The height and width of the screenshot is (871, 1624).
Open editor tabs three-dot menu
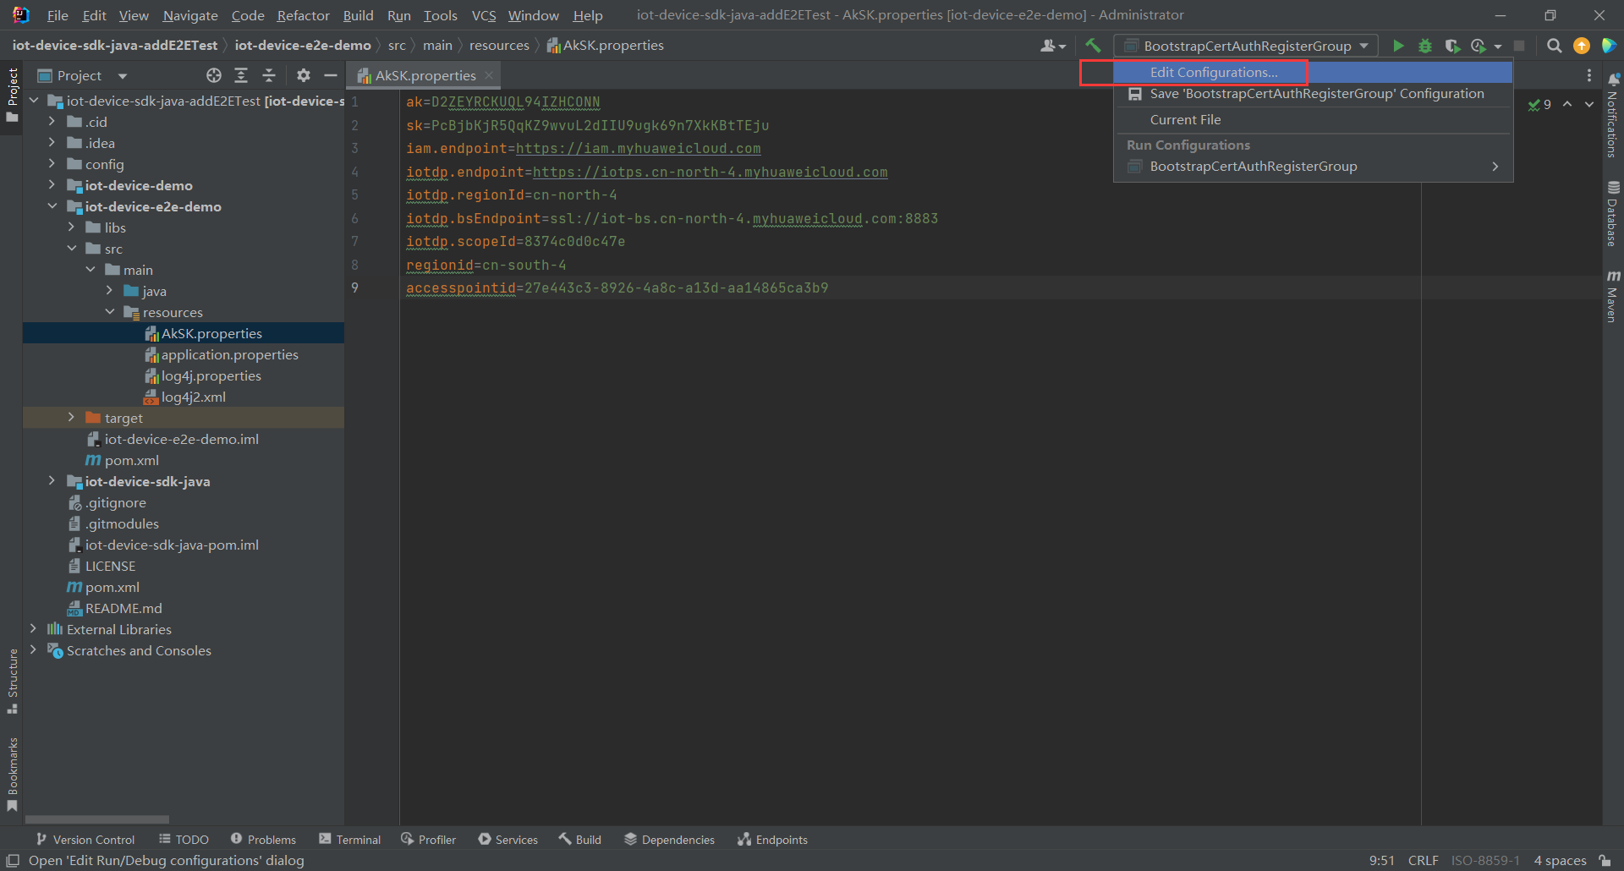click(x=1588, y=75)
